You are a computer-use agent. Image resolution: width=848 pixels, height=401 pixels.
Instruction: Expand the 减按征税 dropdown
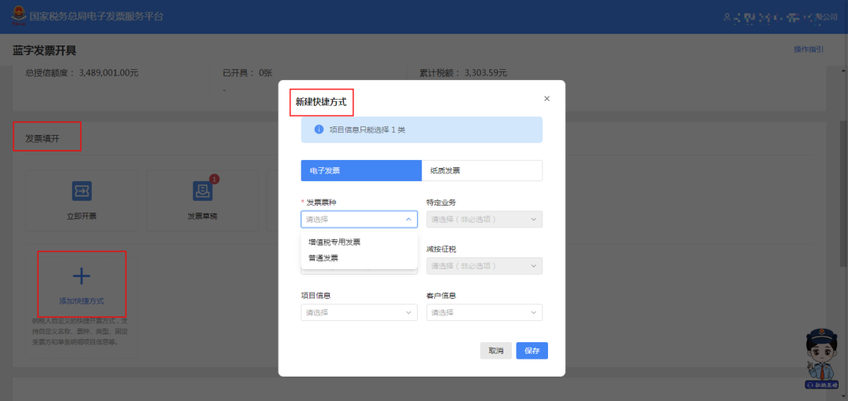point(484,266)
